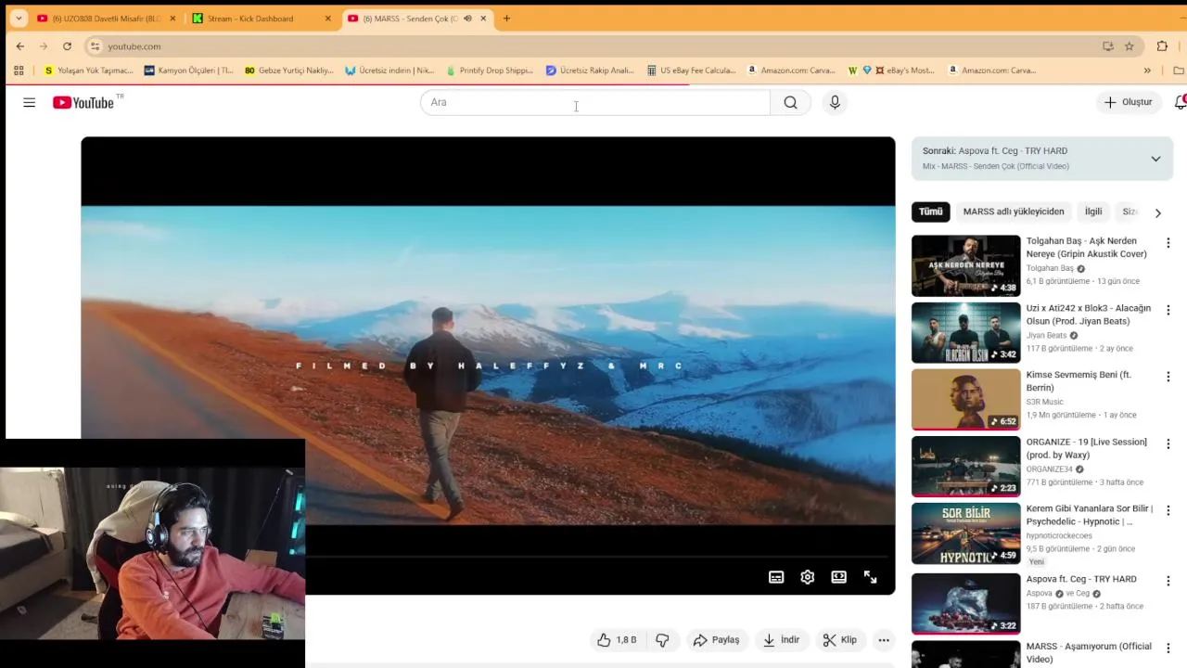Viewport: 1187px width, 668px height.
Task: Open MARSS - Aşamıyorum video title
Action: [1089, 652]
